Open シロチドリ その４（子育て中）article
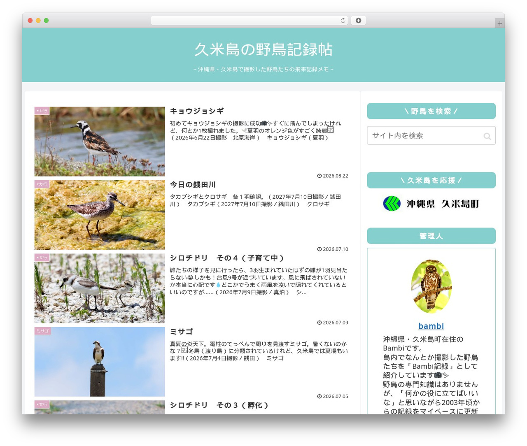 point(227,258)
